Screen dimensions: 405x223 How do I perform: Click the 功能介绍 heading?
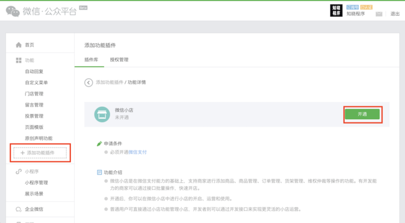(x=113, y=172)
